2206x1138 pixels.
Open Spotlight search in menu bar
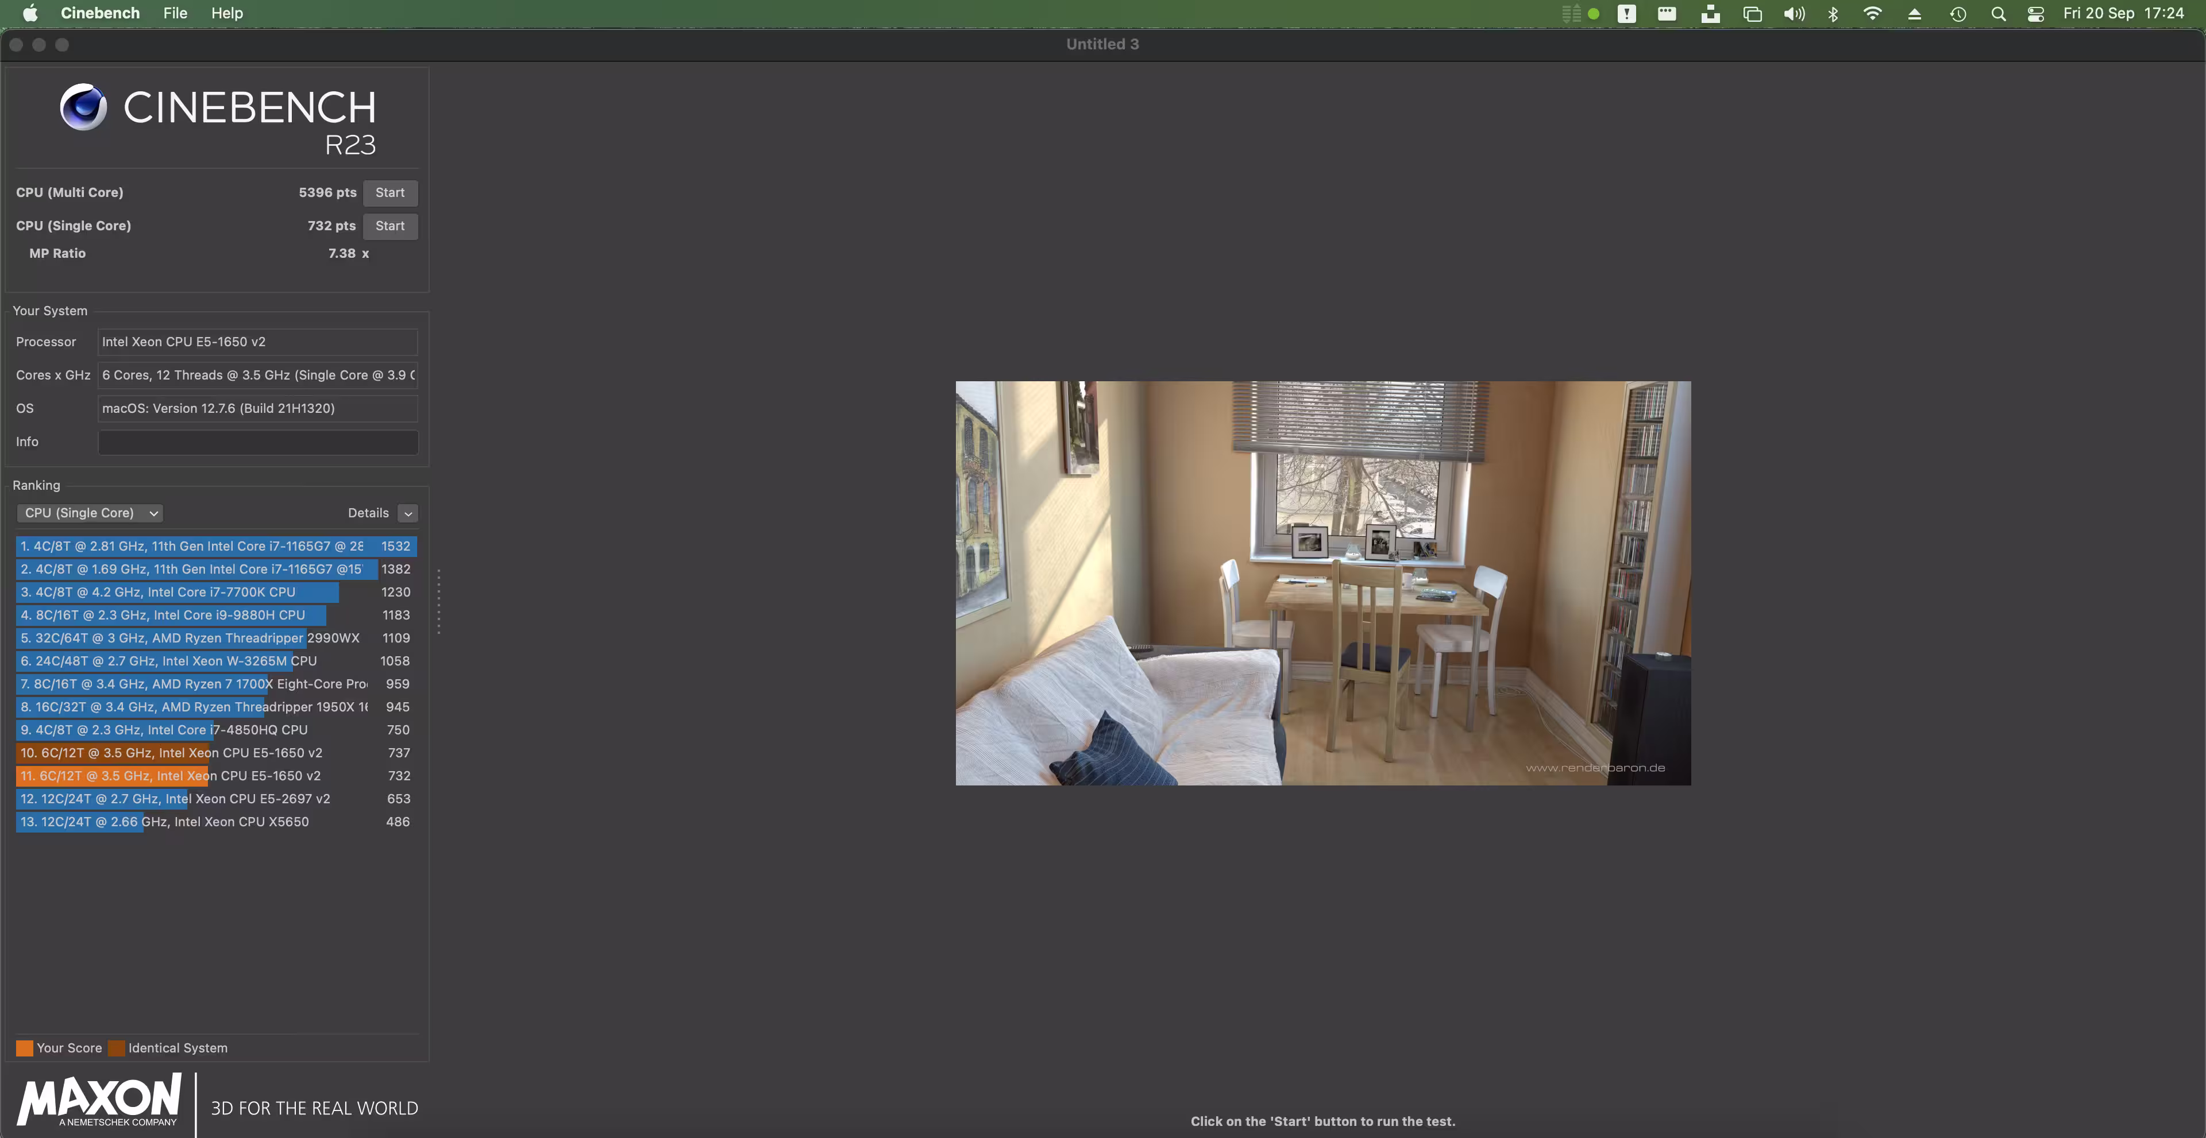[x=1998, y=14]
